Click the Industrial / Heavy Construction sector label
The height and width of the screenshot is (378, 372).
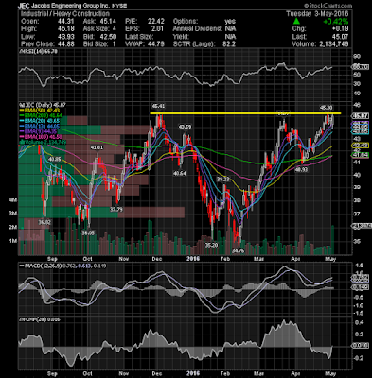point(65,13)
